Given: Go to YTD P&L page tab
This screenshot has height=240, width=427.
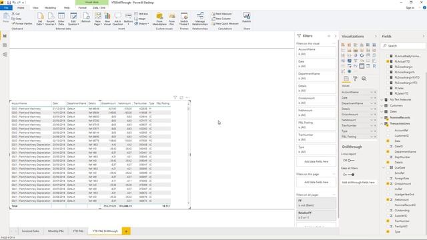Looking at the screenshot, I should coord(78,231).
